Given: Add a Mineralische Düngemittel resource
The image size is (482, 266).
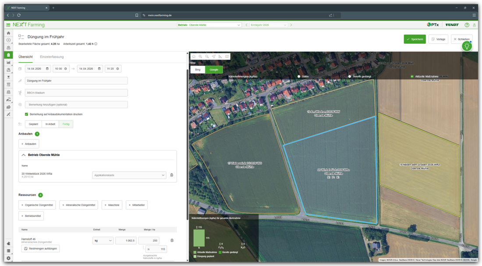Looking at the screenshot, I should coord(79,205).
